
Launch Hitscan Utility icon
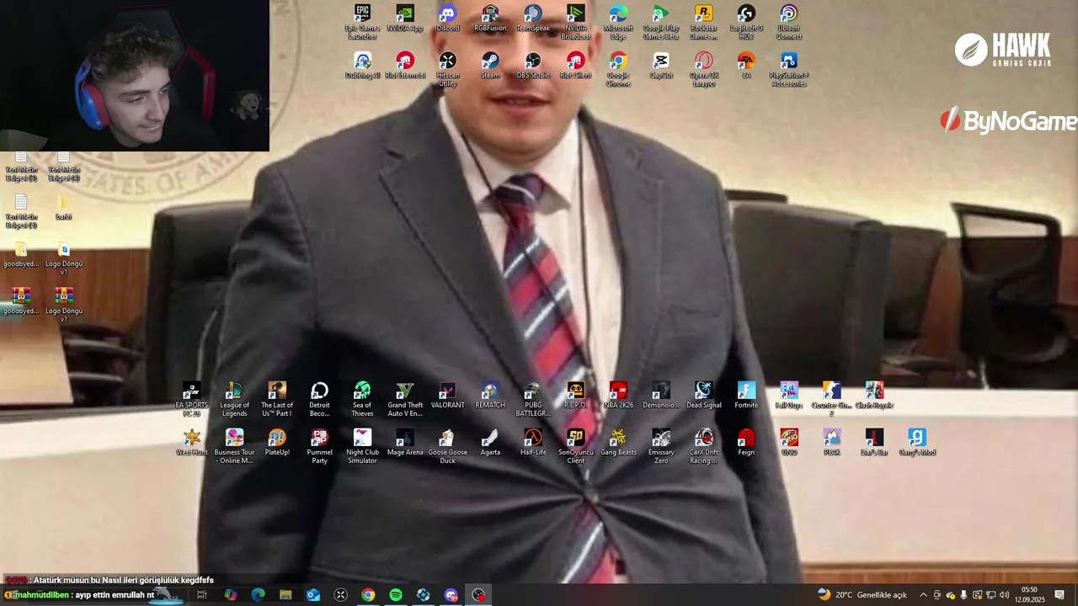[448, 69]
